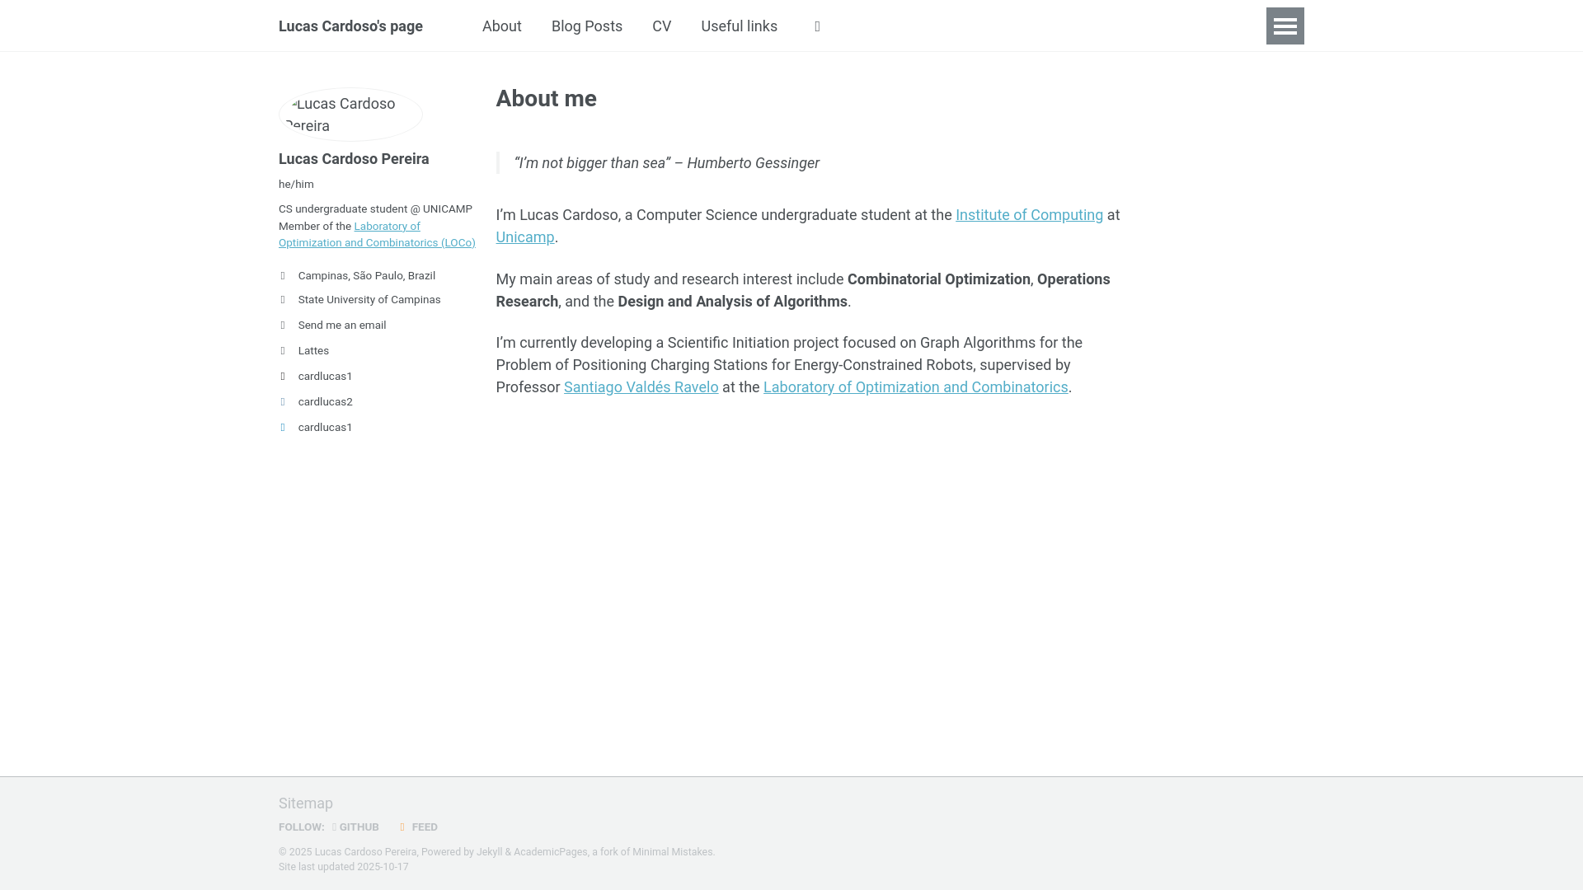This screenshot has width=1583, height=890.
Task: Click the icon beside State University of Campinas
Action: click(283, 300)
